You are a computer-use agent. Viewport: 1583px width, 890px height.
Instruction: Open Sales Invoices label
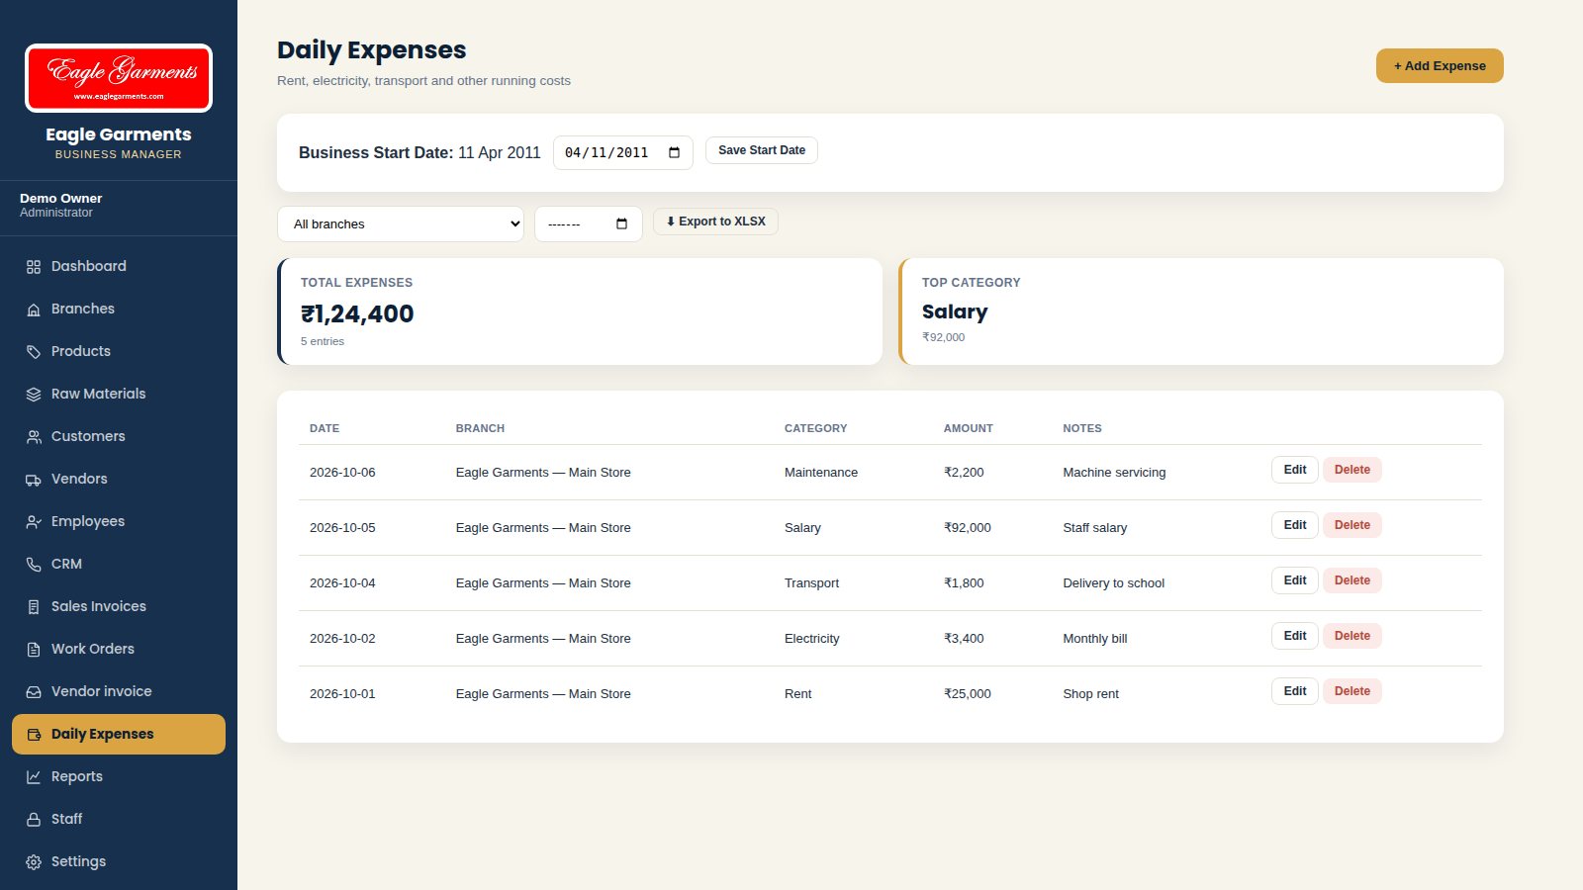coord(99,606)
